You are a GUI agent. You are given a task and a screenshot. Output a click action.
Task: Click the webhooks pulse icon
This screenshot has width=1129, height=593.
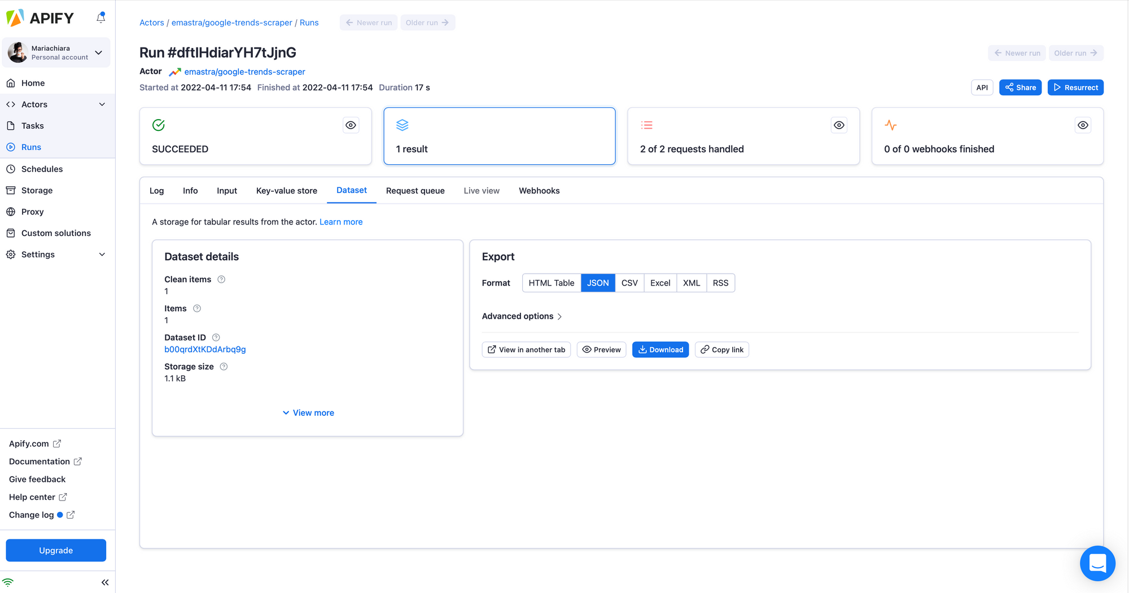pos(891,125)
